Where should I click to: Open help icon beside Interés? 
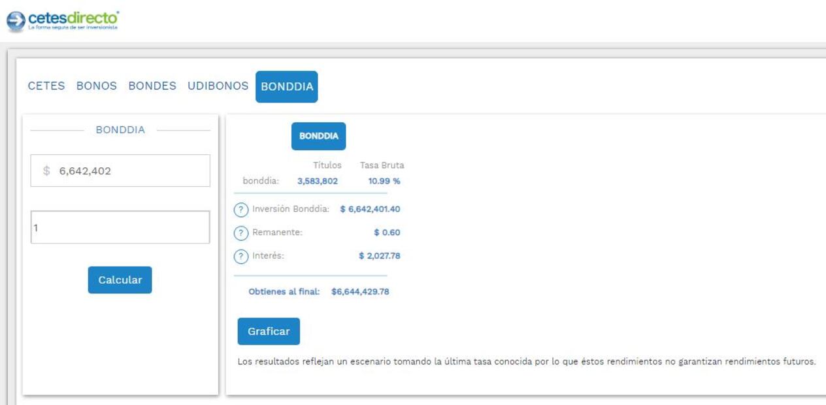[x=241, y=257]
